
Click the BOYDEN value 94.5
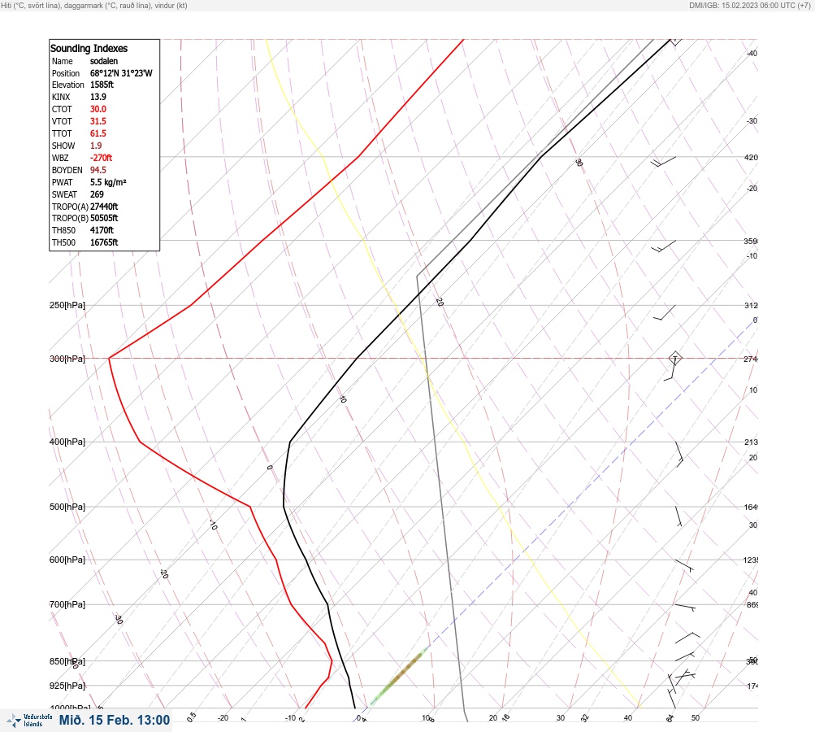[98, 170]
